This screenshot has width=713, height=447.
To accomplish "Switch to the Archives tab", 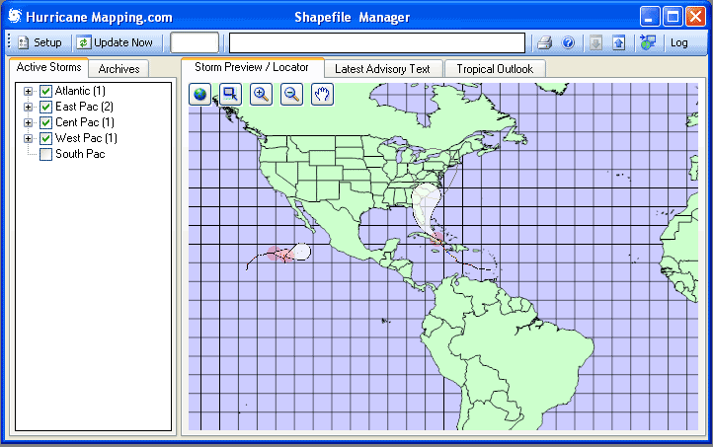I will 119,69.
